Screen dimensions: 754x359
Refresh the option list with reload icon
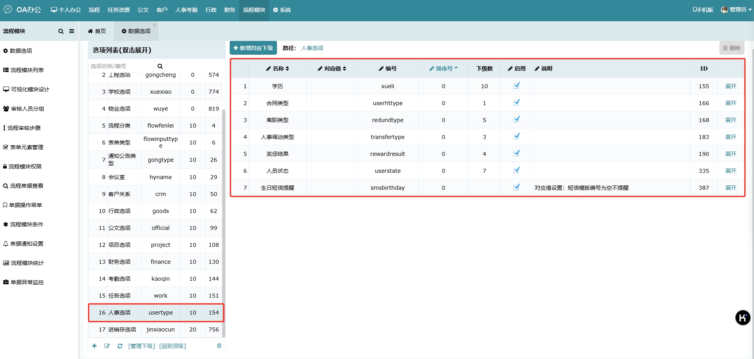120,346
